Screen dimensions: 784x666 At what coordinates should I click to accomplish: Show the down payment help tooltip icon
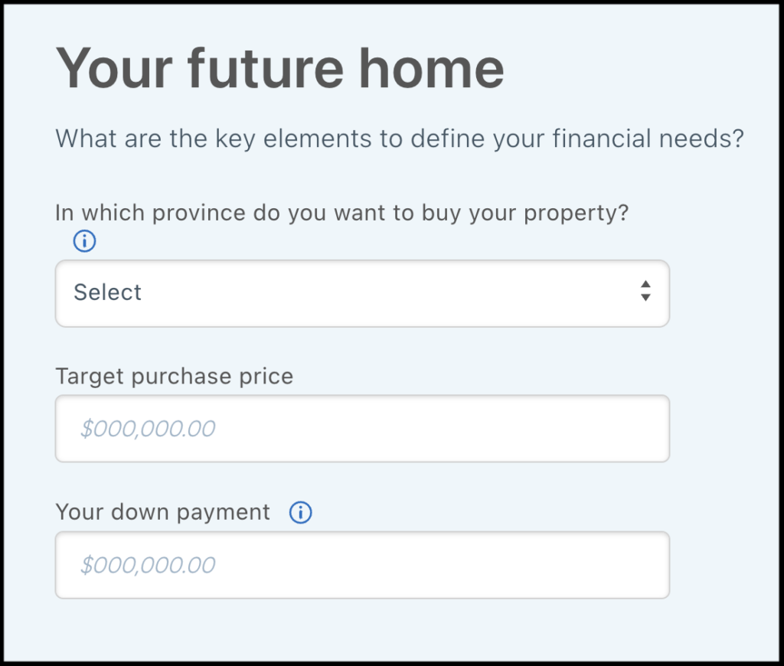(300, 513)
